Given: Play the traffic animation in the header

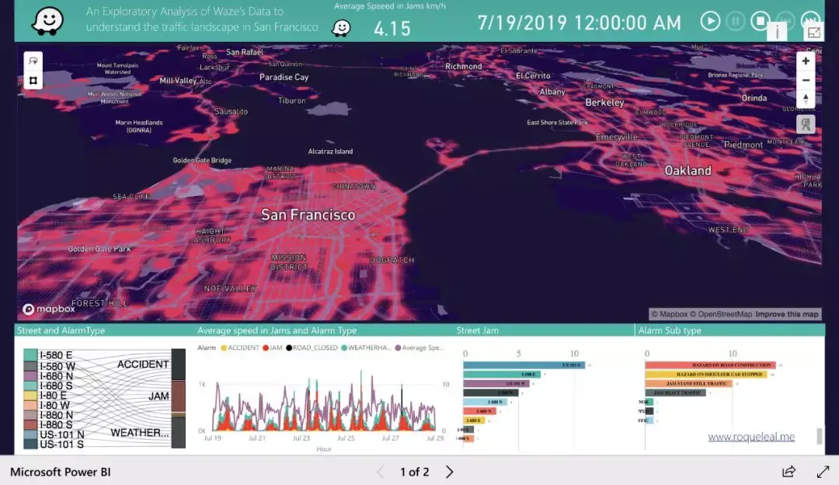Looking at the screenshot, I should pos(710,22).
